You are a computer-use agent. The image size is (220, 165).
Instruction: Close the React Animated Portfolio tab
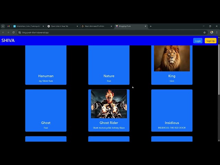pos(111,26)
